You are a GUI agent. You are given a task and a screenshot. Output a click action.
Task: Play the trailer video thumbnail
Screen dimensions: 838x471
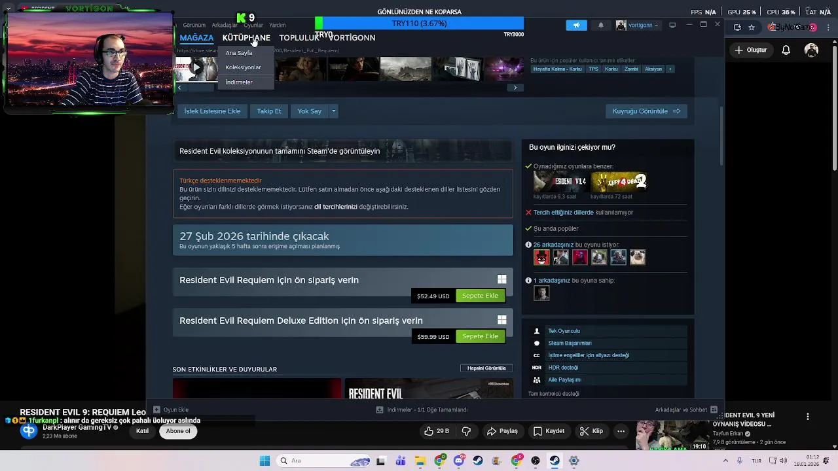click(x=196, y=68)
